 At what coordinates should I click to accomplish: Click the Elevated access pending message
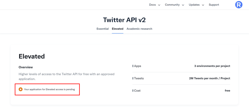(50, 89)
